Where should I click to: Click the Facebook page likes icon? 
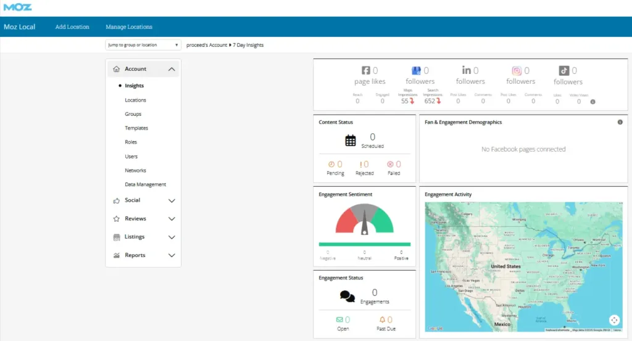[365, 70]
